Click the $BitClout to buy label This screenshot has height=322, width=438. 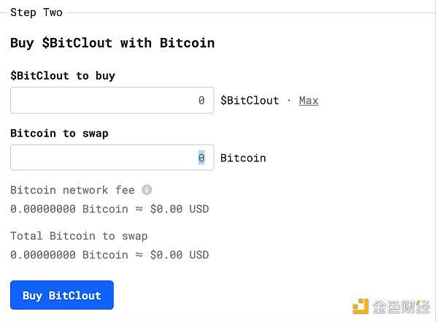[x=63, y=76]
